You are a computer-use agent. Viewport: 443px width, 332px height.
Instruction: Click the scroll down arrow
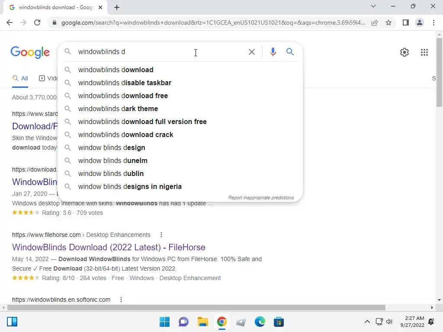click(x=439, y=300)
